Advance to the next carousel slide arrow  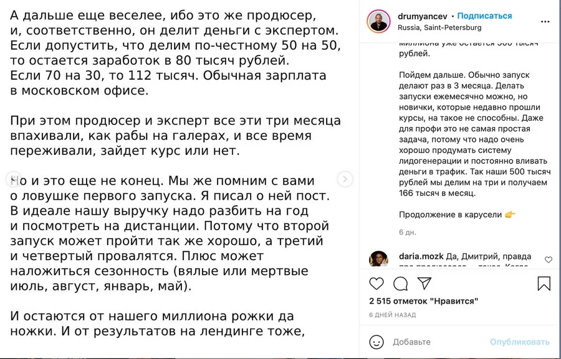(346, 179)
